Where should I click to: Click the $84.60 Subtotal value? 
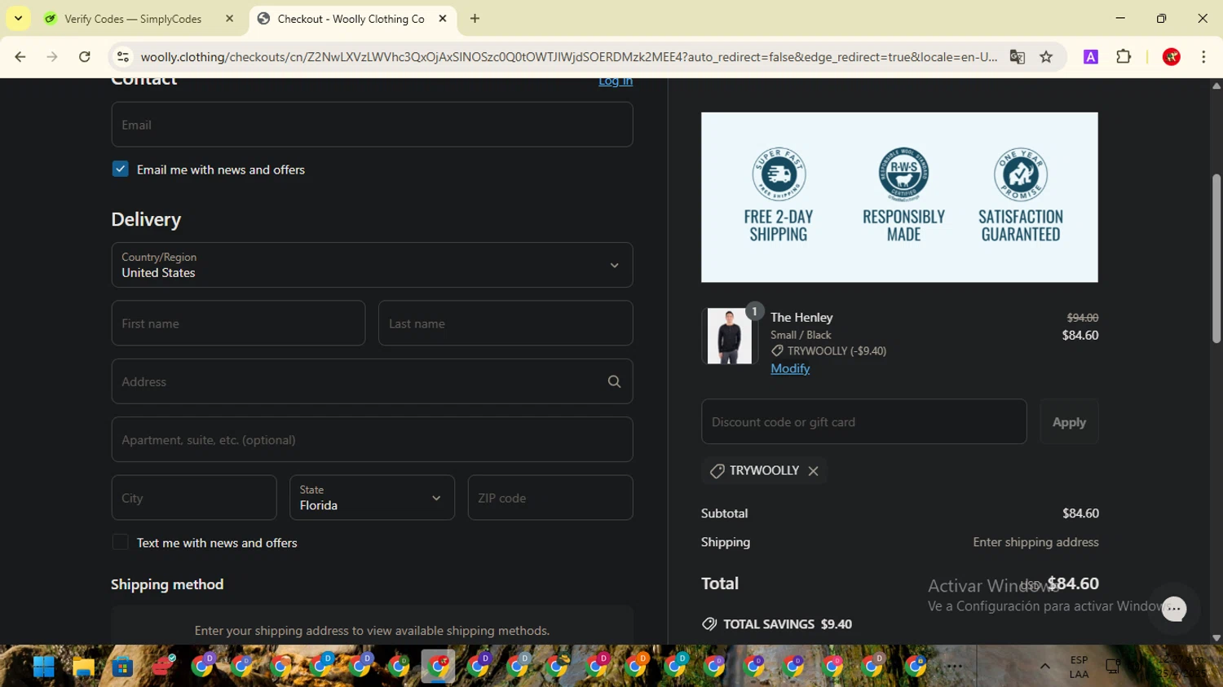[1080, 513]
